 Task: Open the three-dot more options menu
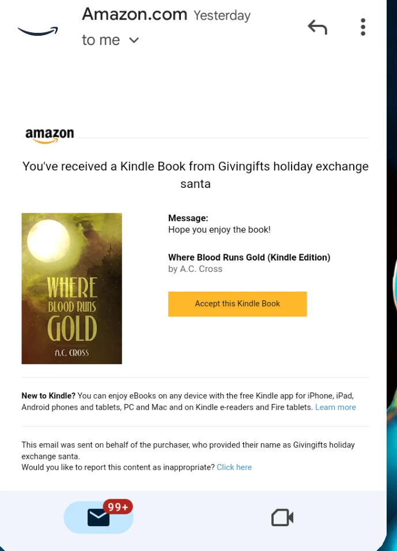[363, 27]
